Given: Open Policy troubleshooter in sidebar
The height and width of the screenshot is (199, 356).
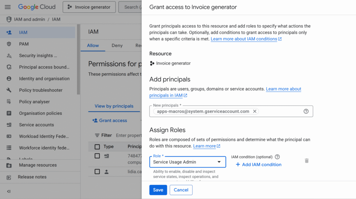Looking at the screenshot, I should pos(41,90).
